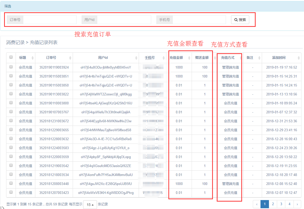The height and width of the screenshot is (209, 304).
Task: Sort by the 赠送金额 column sort arrows
Action: 215,58
